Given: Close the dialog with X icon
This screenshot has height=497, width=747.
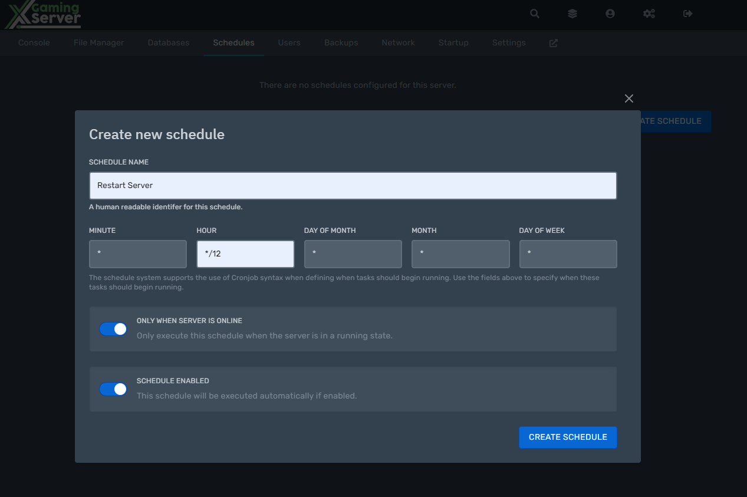Looking at the screenshot, I should [629, 98].
